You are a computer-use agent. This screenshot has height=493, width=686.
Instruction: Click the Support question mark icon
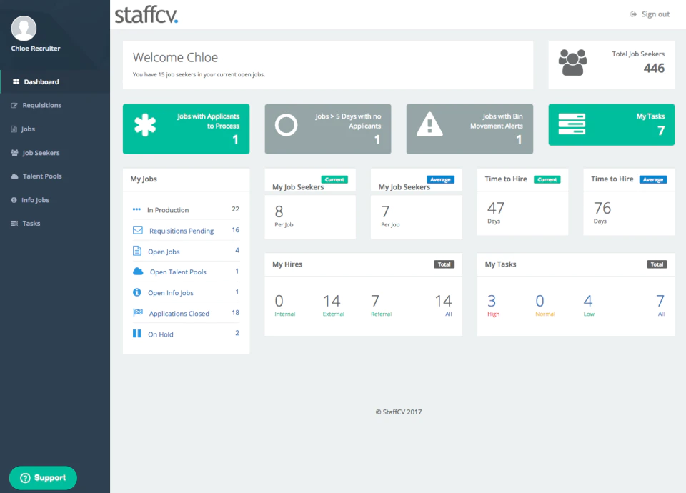coord(26,478)
